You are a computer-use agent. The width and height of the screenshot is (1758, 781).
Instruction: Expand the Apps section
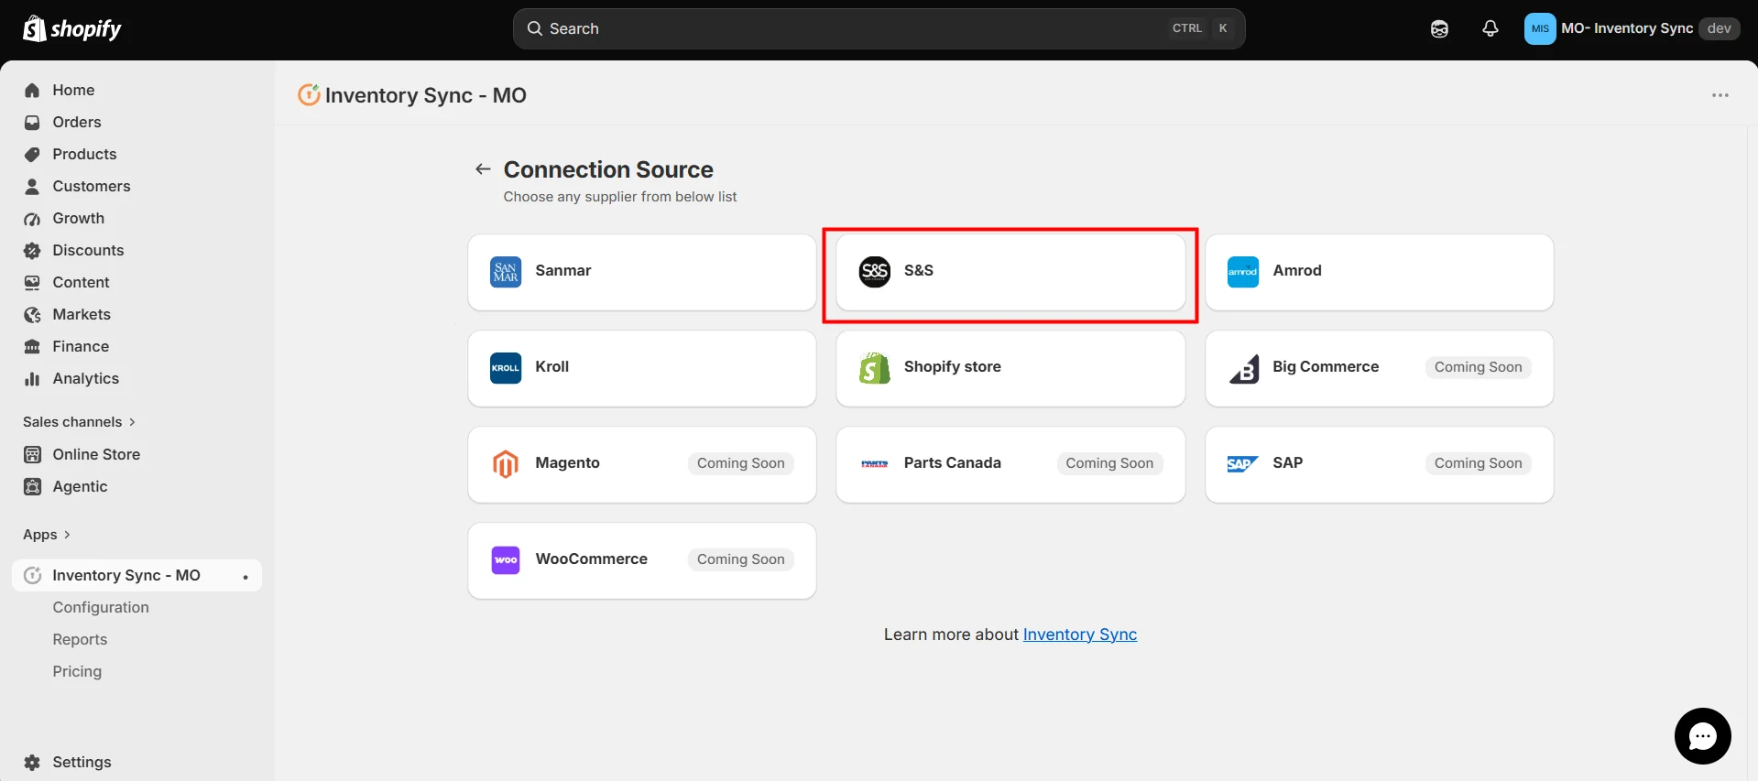click(47, 535)
